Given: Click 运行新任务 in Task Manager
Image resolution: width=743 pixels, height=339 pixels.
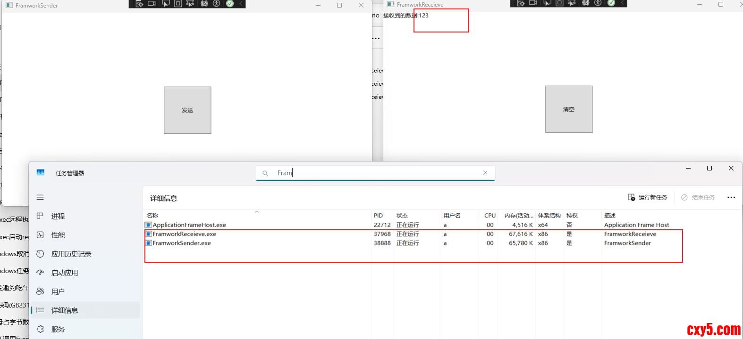Looking at the screenshot, I should pos(647,197).
